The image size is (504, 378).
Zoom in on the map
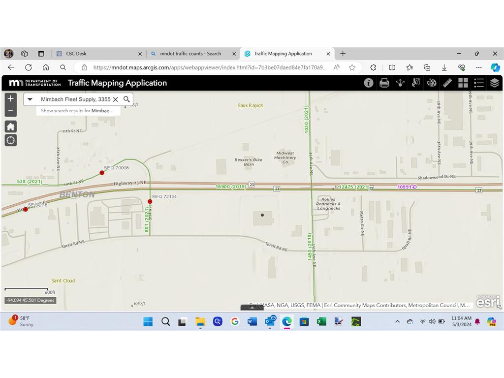pyautogui.click(x=11, y=98)
